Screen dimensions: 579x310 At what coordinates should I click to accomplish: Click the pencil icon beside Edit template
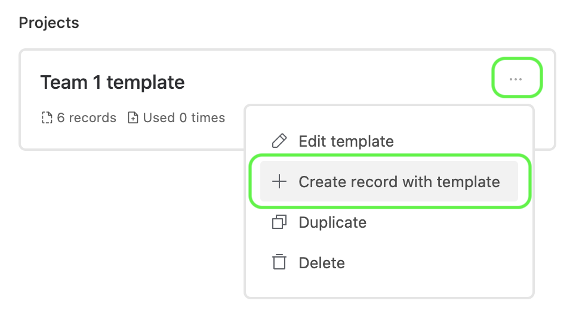279,141
